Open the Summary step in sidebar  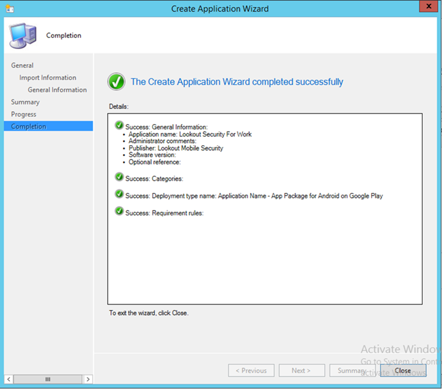[26, 102]
